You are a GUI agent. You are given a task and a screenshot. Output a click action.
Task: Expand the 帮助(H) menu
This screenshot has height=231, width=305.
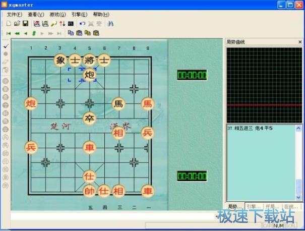(101, 15)
